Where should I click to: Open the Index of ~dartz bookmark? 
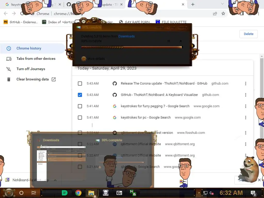(x=58, y=22)
